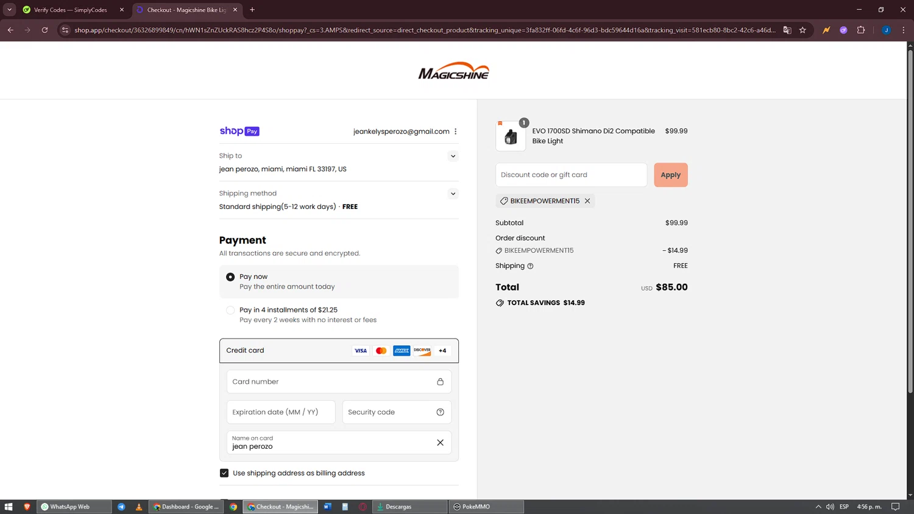
Task: View site information icon in address bar
Action: [65, 30]
